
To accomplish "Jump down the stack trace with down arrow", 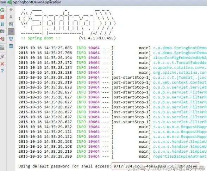I will [11, 17].
